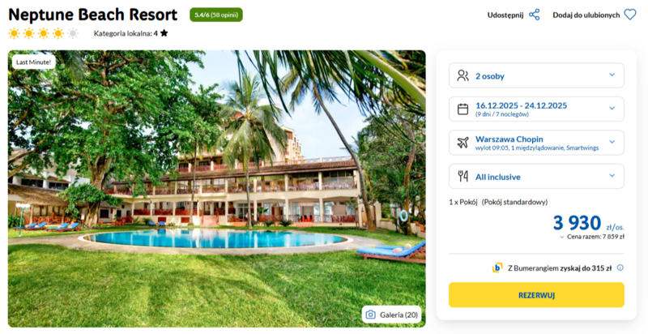Screen dimensions: 648x334
Task: Click the Udostępnij share link
Action: [505, 15]
